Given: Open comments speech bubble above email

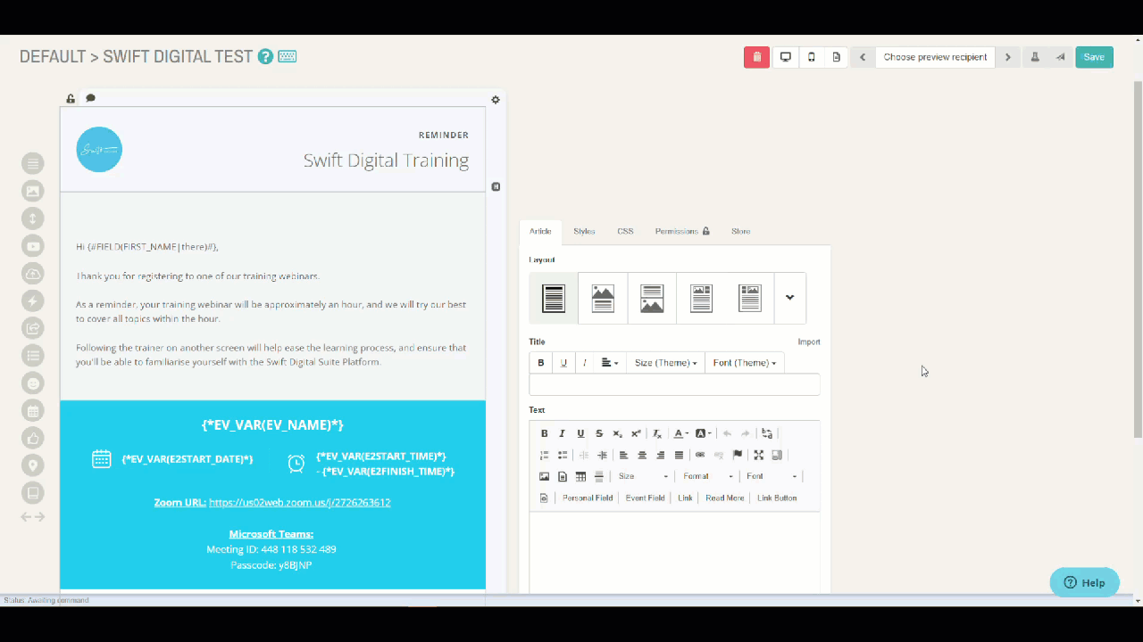Looking at the screenshot, I should (90, 98).
